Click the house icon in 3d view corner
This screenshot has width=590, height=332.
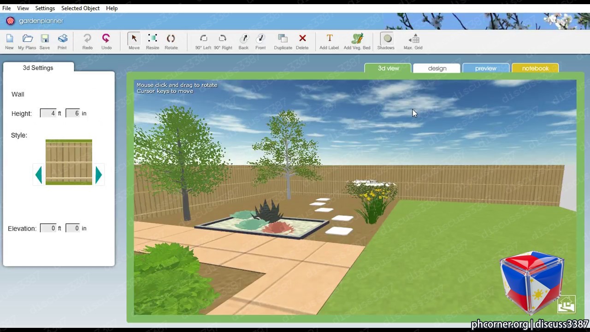[566, 304]
